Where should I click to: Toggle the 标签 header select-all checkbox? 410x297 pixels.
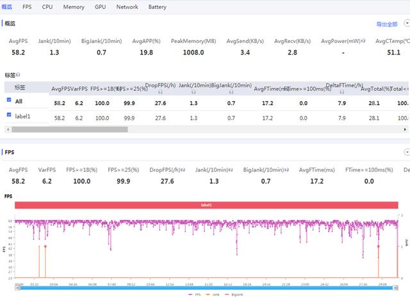click(x=8, y=87)
